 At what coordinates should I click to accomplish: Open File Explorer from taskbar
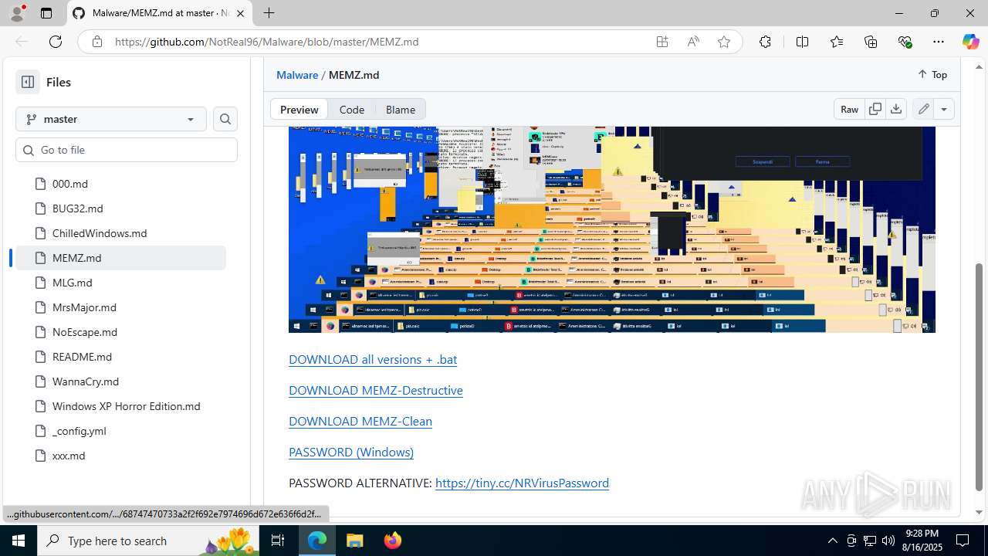(x=354, y=541)
